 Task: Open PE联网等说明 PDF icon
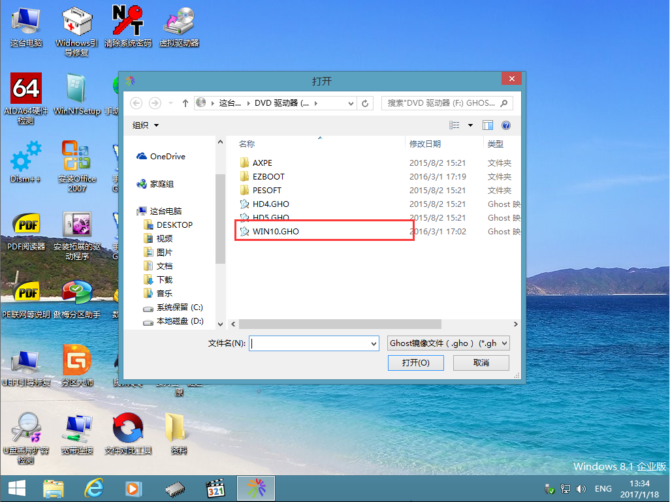click(x=26, y=299)
